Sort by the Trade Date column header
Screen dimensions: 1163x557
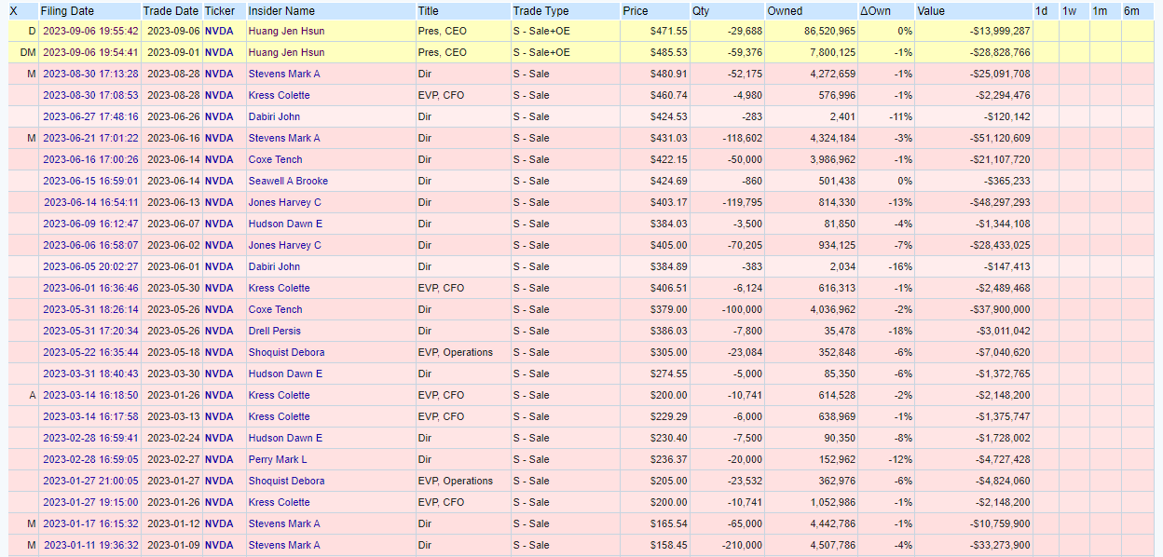click(171, 11)
